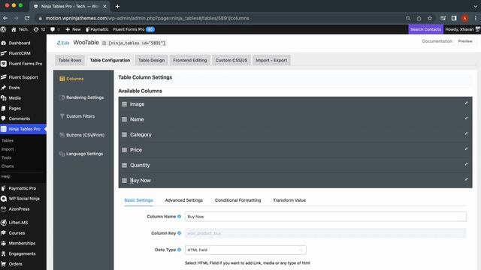This screenshot has height=270, width=481.
Task: Click the browser back arrow
Action: click(x=5, y=18)
